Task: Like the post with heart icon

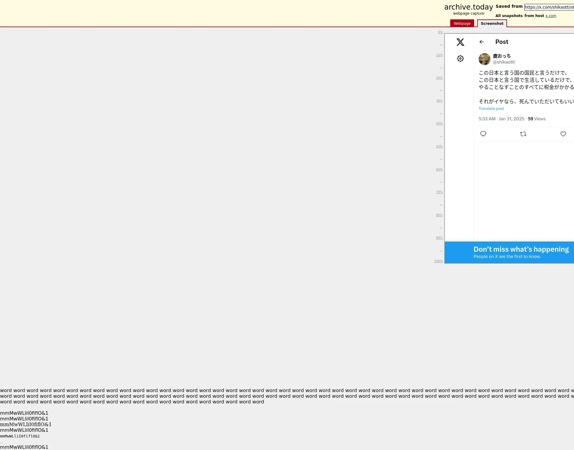Action: [x=563, y=134]
